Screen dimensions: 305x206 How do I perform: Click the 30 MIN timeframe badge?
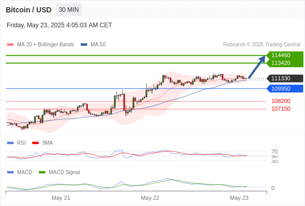pos(69,10)
